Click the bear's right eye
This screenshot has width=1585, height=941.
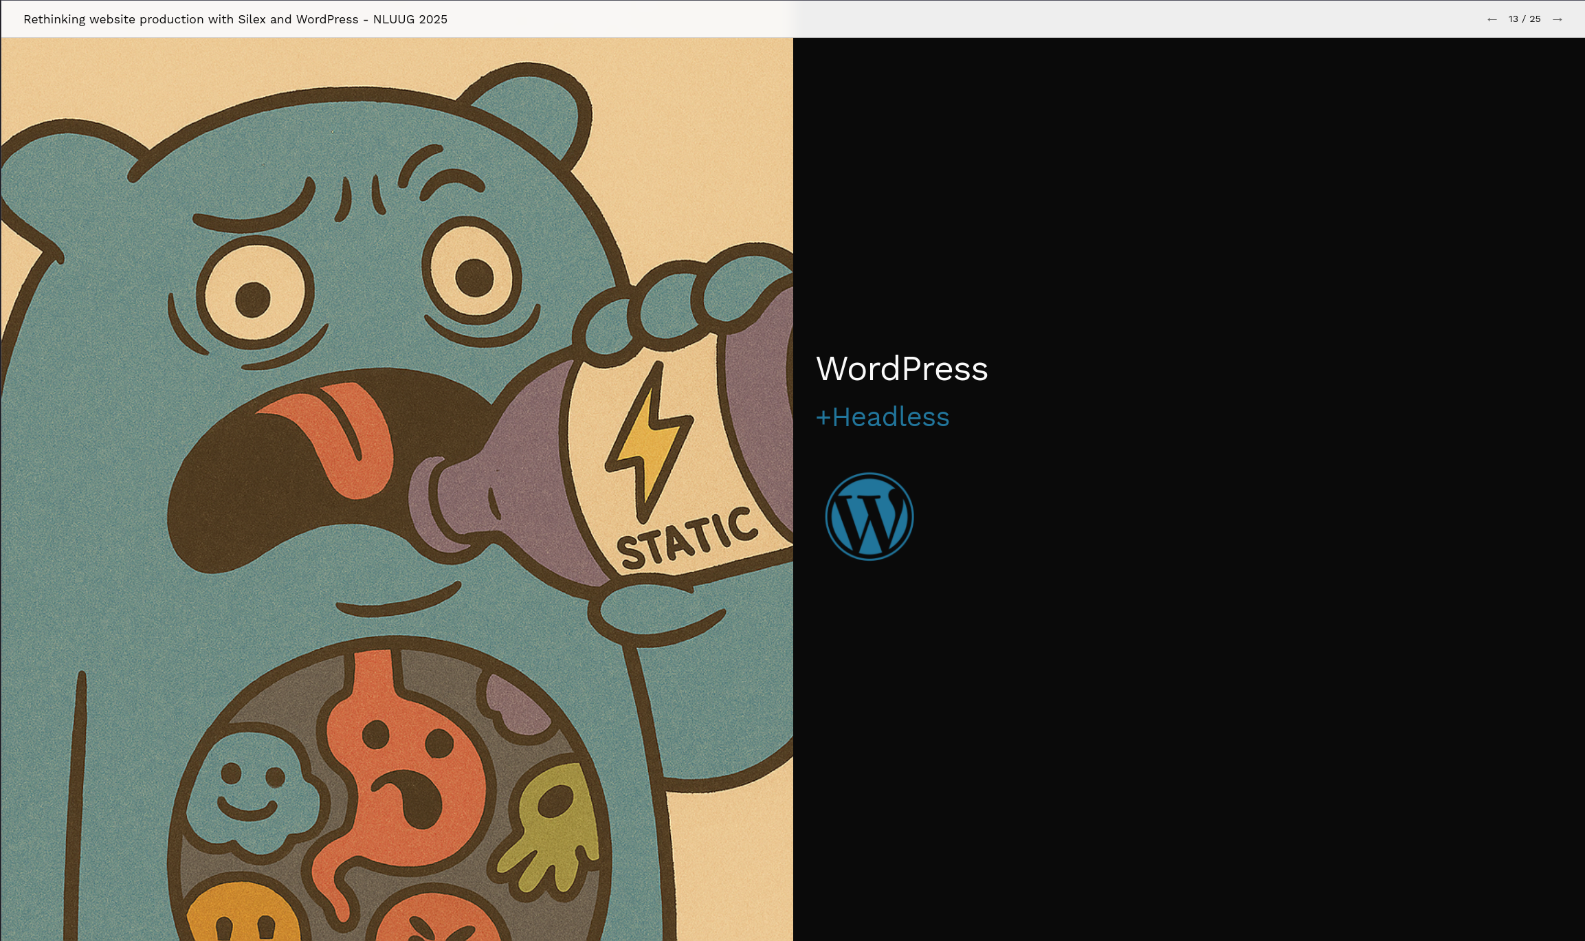[x=473, y=276]
